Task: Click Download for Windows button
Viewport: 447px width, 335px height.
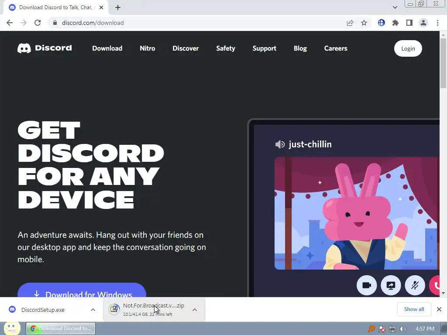Action: 82,290
